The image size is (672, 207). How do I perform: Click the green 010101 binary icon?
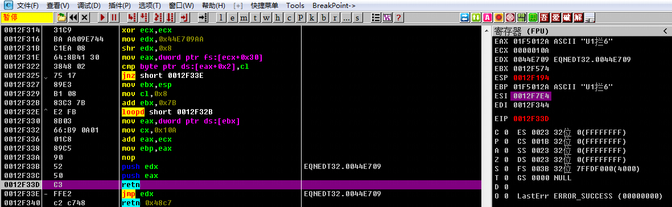(x=522, y=18)
